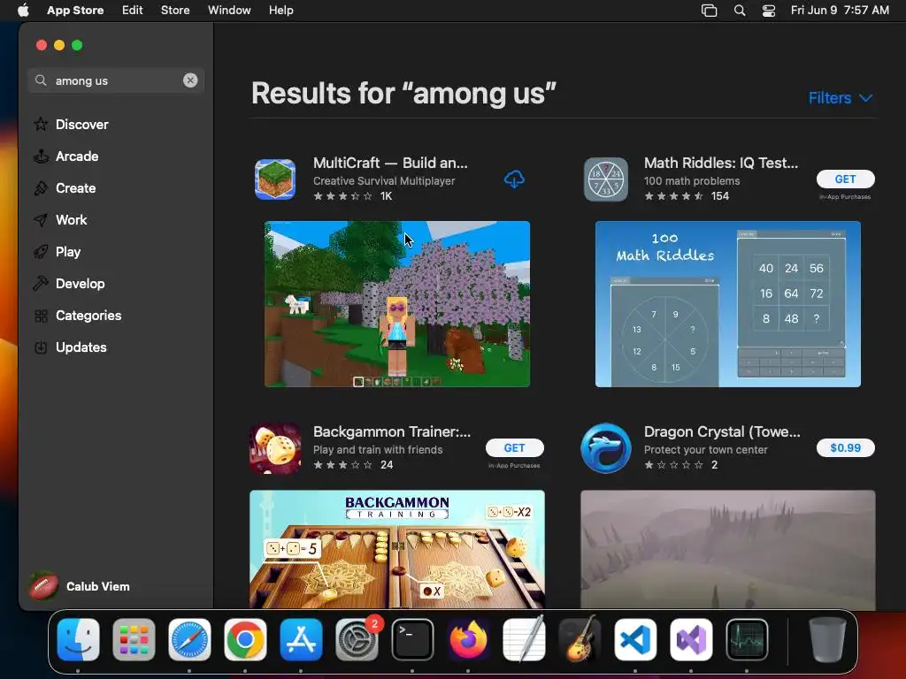Launch Google Chrome from the dock
The image size is (906, 679).
click(245, 640)
